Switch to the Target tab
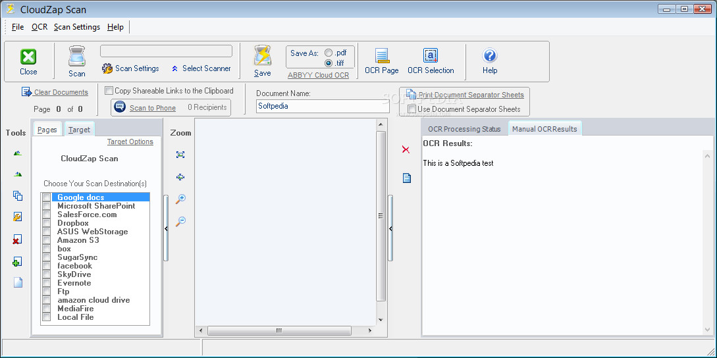This screenshot has width=717, height=358. [79, 130]
